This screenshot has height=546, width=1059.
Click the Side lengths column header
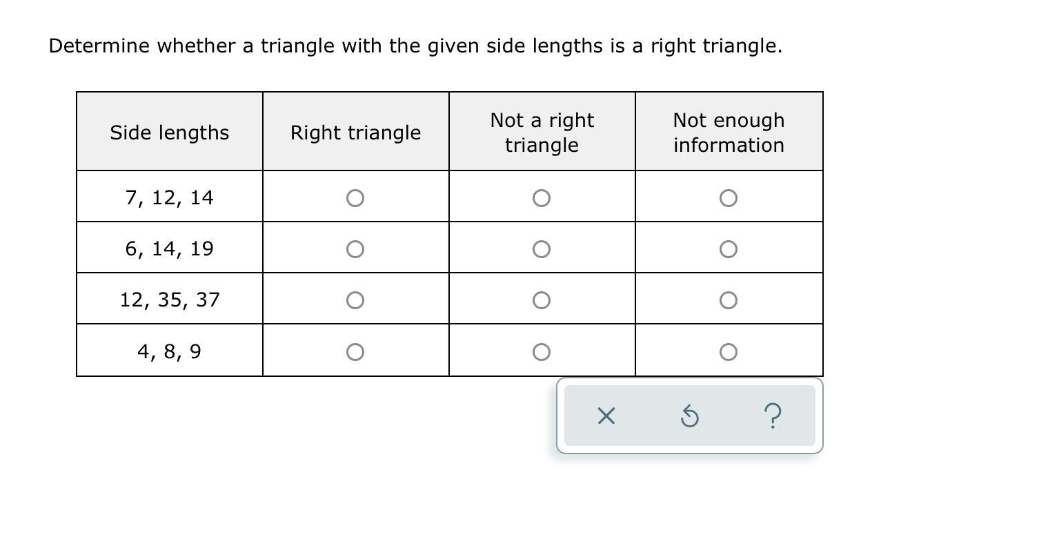point(170,133)
